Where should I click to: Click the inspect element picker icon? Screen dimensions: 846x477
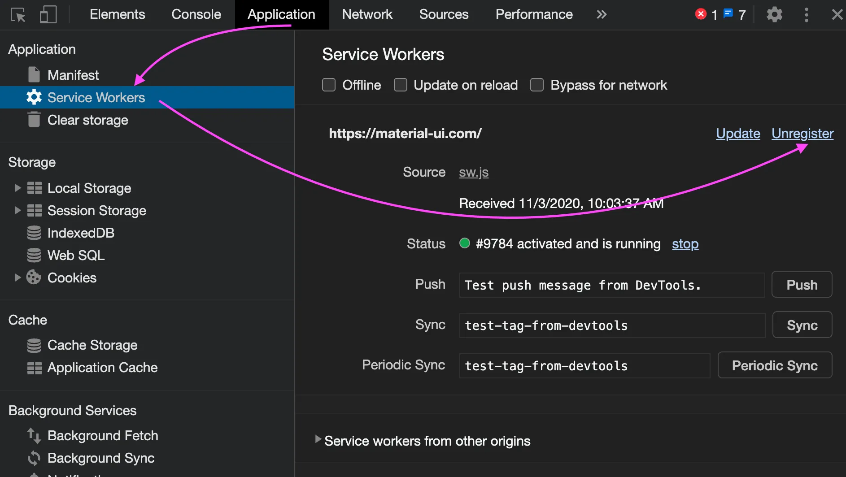point(18,15)
